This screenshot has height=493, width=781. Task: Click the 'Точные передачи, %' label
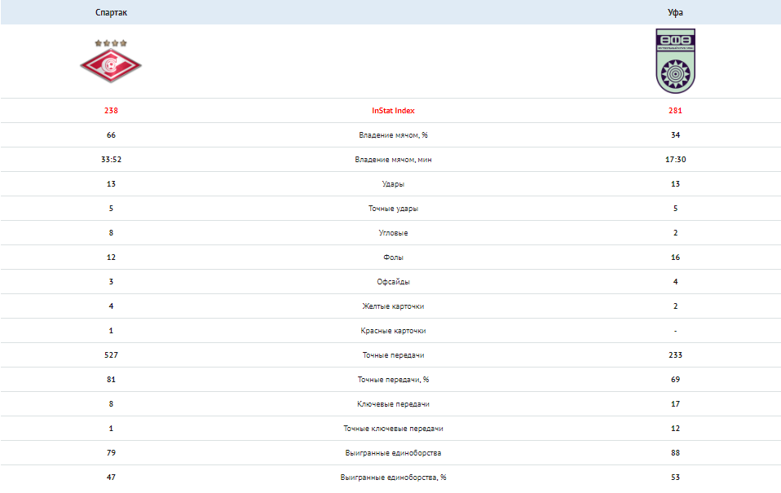click(393, 379)
